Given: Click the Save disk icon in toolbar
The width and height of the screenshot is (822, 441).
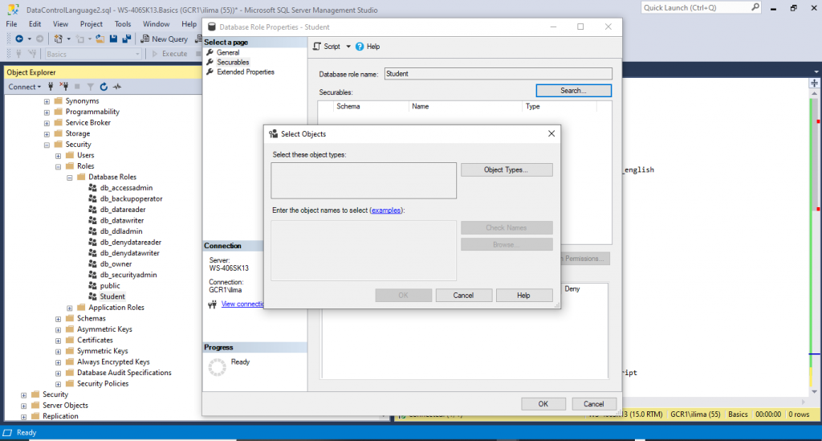Looking at the screenshot, I should [x=113, y=39].
